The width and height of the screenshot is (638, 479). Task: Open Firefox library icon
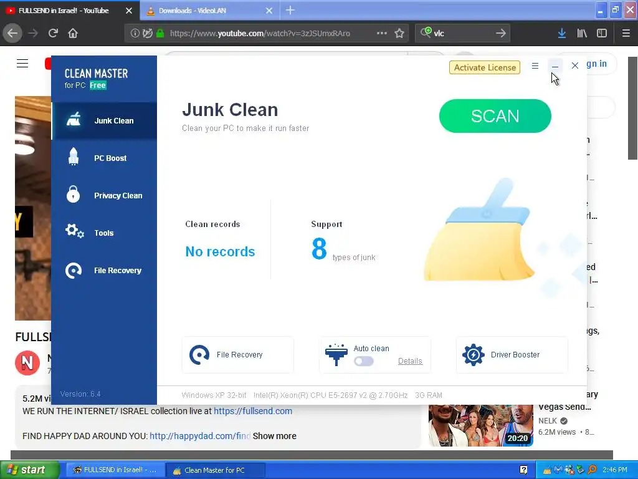click(x=582, y=34)
